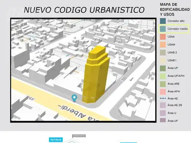Select the 'Área UP/APH' legend label
The width and height of the screenshot is (191, 143).
[x=176, y=76]
